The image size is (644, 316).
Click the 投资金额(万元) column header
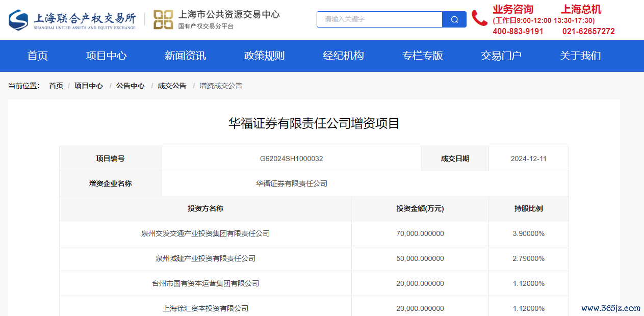420,208
